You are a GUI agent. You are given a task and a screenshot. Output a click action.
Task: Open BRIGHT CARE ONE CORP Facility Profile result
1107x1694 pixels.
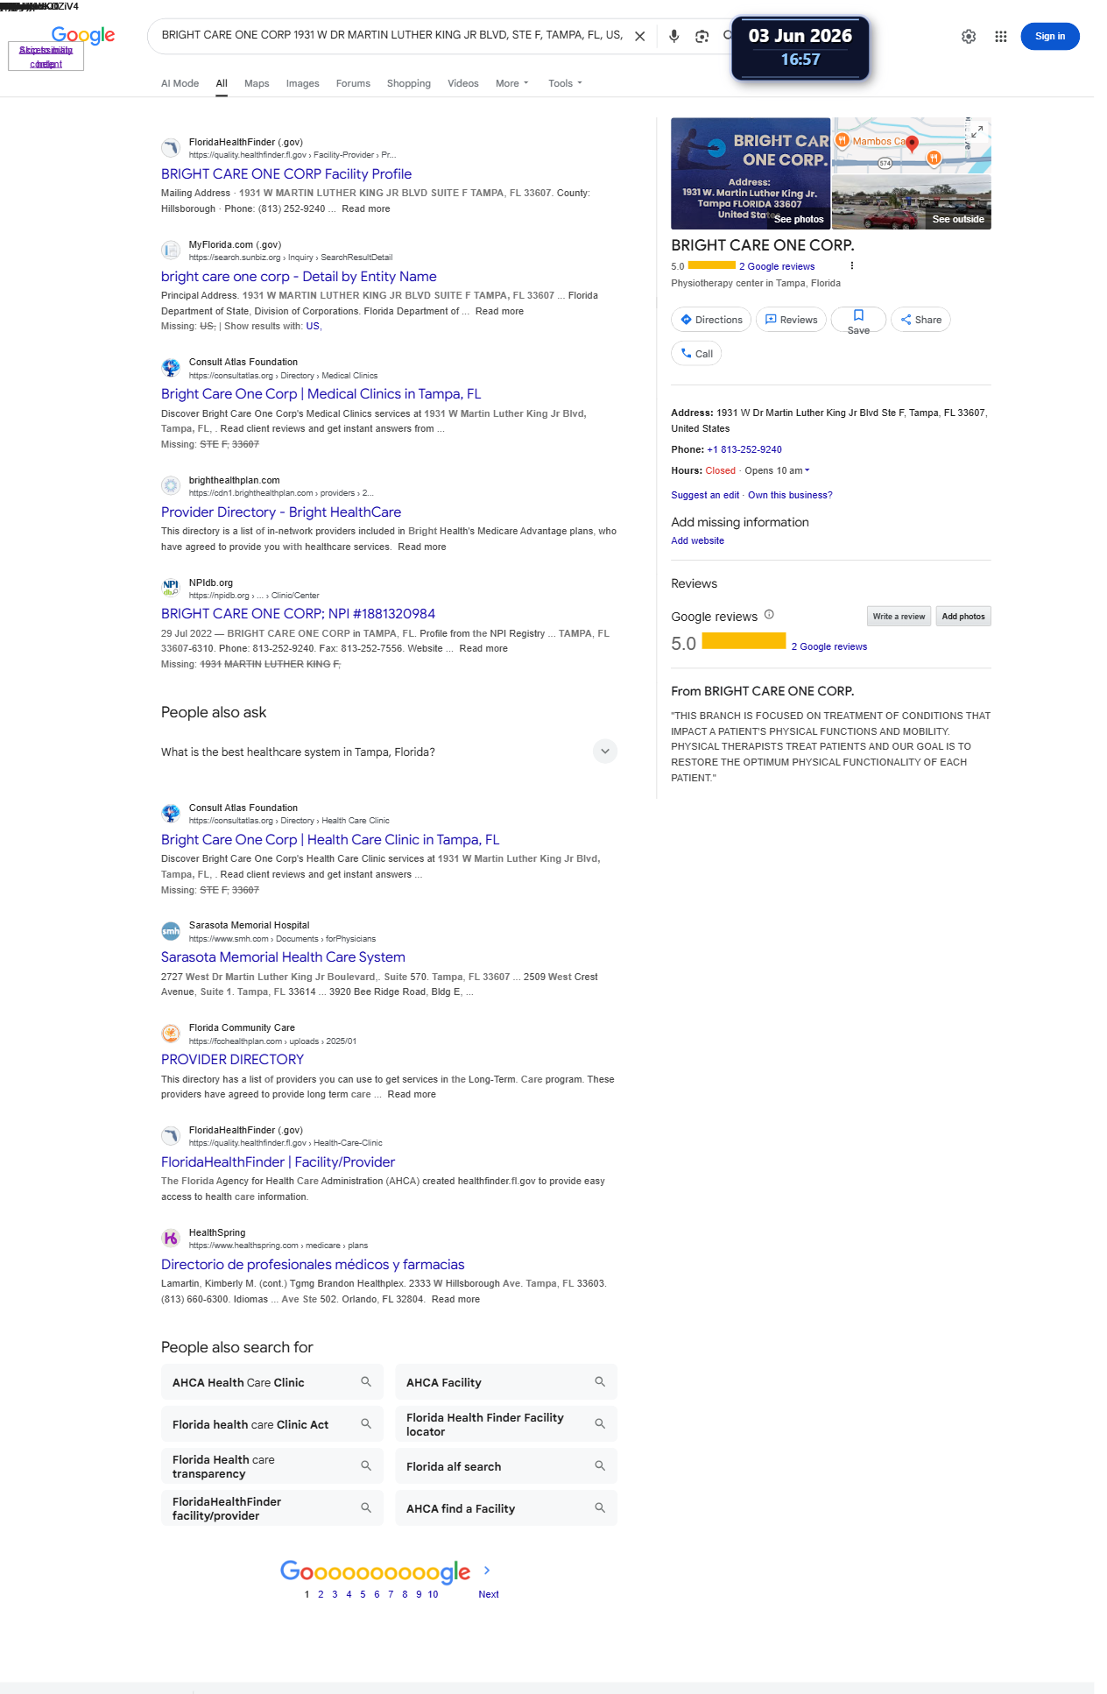coord(286,174)
